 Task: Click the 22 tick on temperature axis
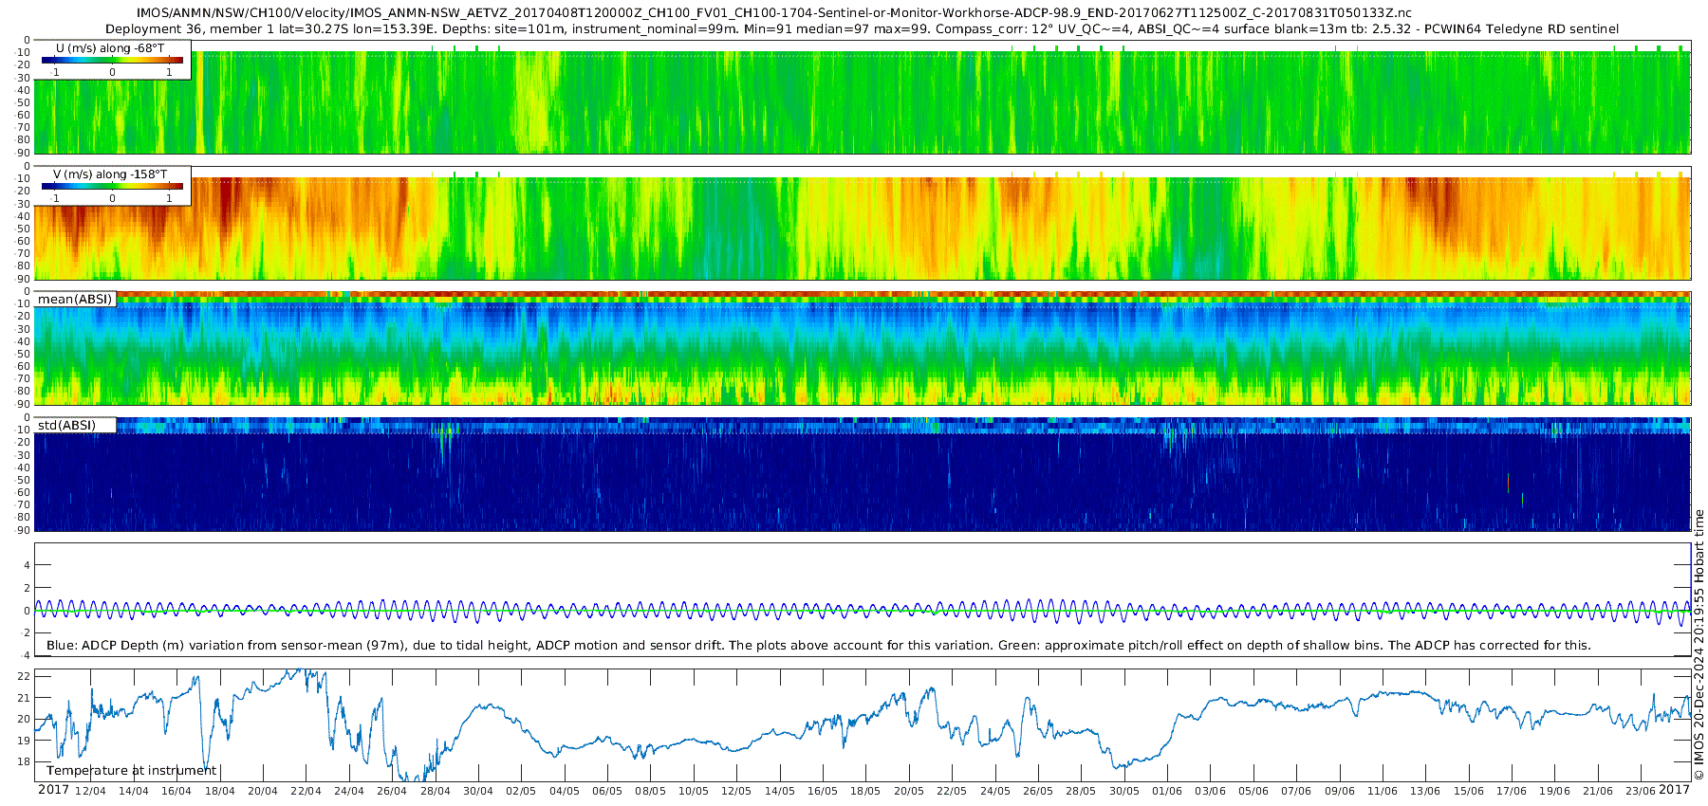tap(24, 677)
